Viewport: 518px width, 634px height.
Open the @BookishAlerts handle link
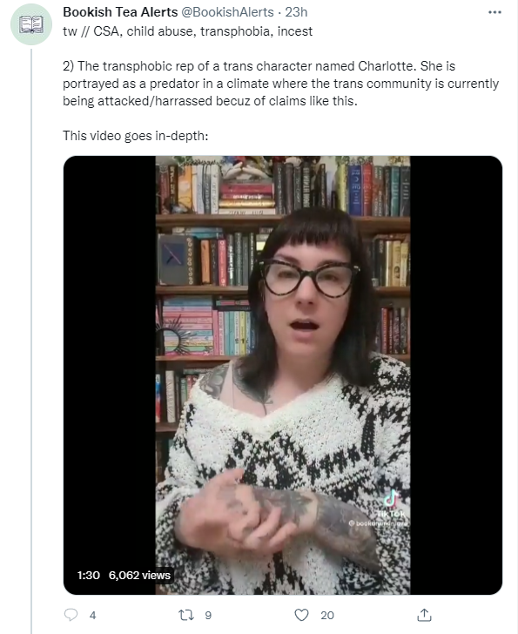(x=227, y=12)
